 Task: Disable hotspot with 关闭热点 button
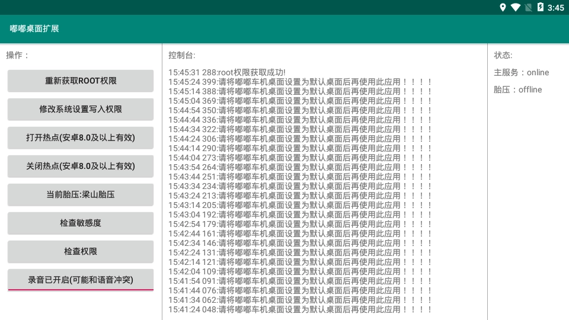81,167
